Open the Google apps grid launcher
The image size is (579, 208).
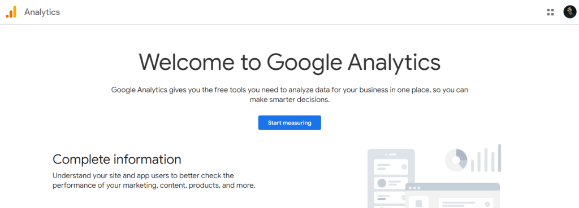550,12
